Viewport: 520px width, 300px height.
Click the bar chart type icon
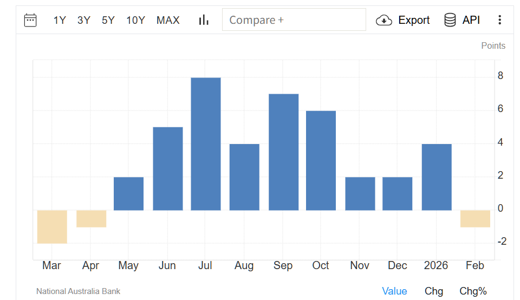204,20
